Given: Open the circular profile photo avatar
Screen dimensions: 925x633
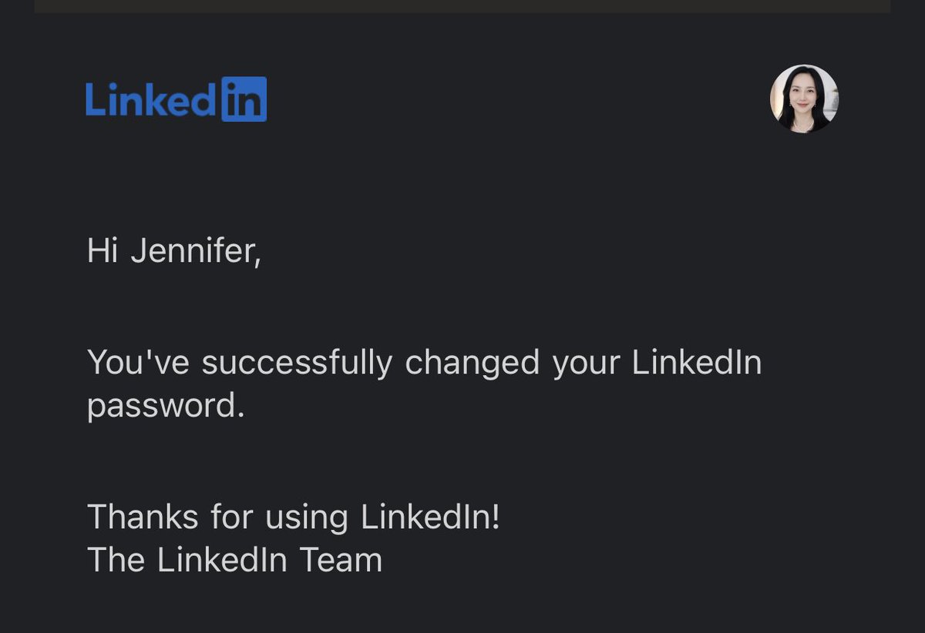Looking at the screenshot, I should pos(804,99).
